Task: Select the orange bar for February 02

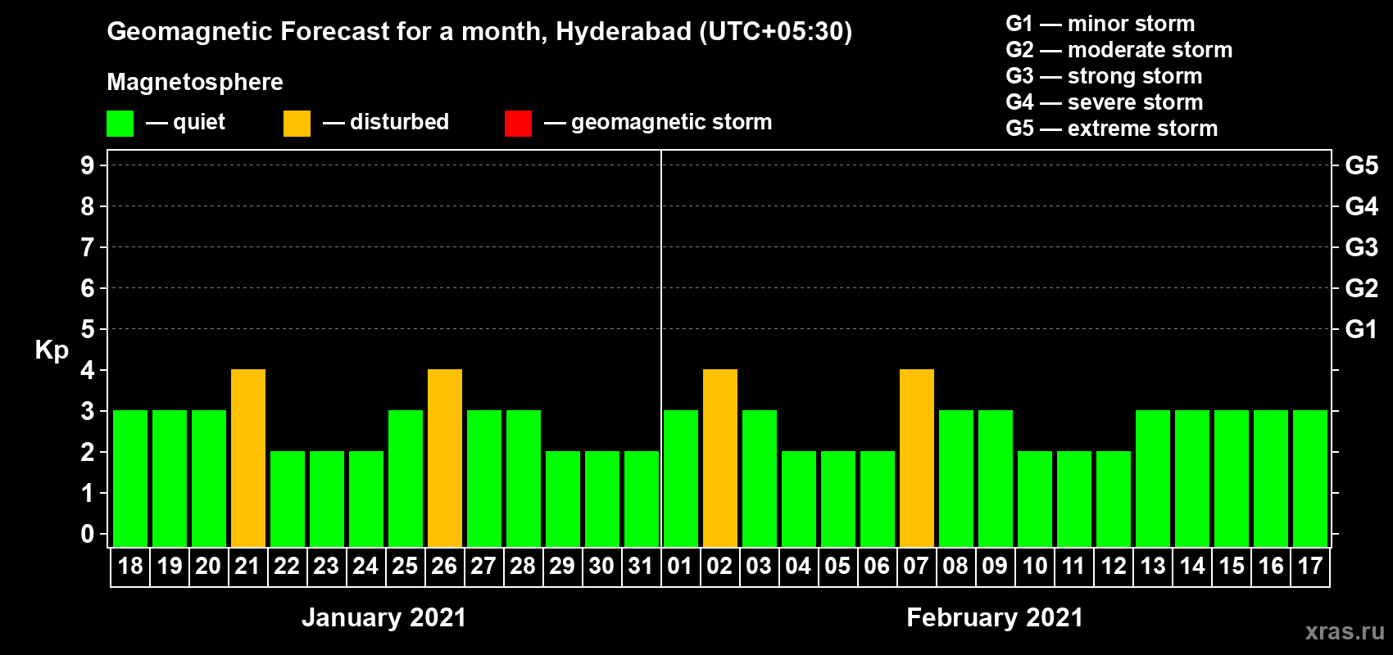Action: 720,458
